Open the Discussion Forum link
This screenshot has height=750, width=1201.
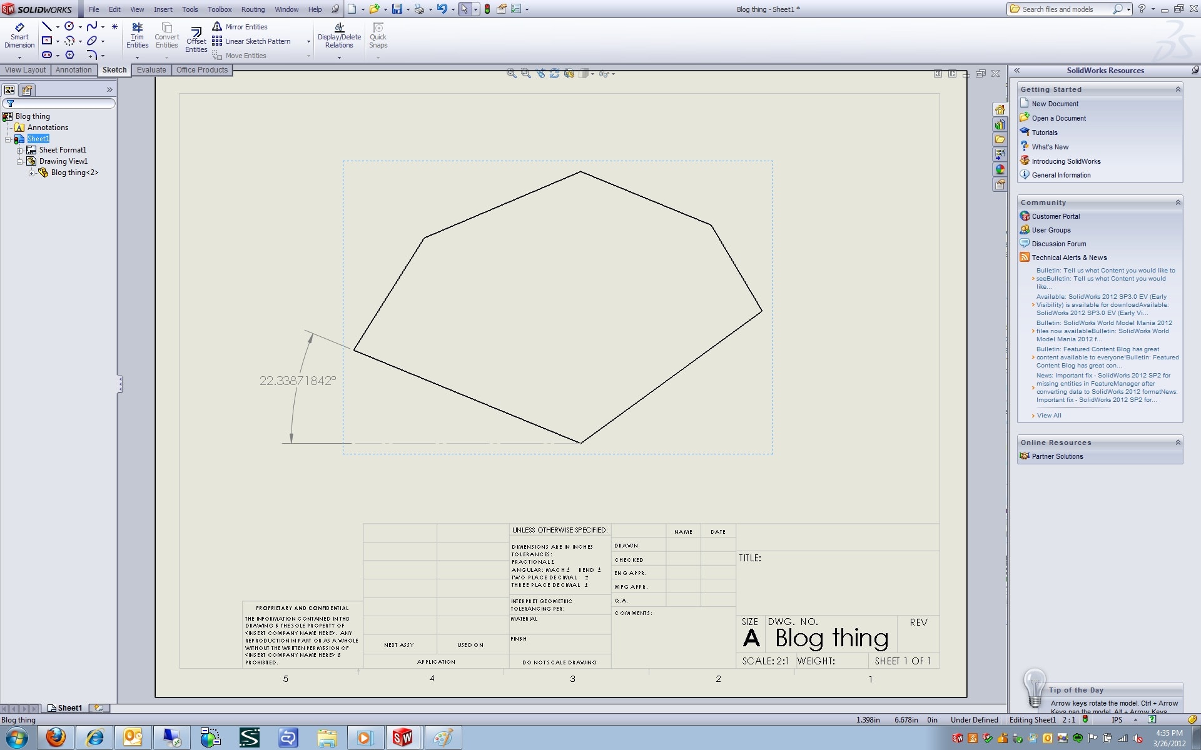1058,244
